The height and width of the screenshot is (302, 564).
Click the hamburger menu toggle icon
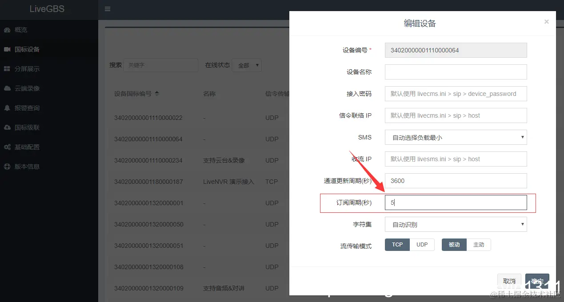coord(108,9)
